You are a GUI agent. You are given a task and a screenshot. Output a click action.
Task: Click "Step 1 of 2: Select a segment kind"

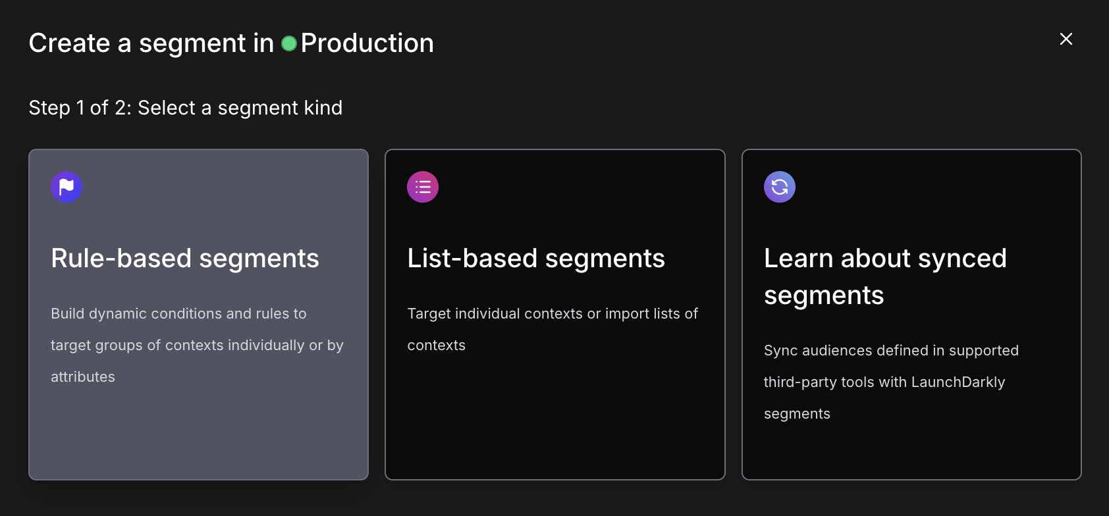click(x=186, y=108)
